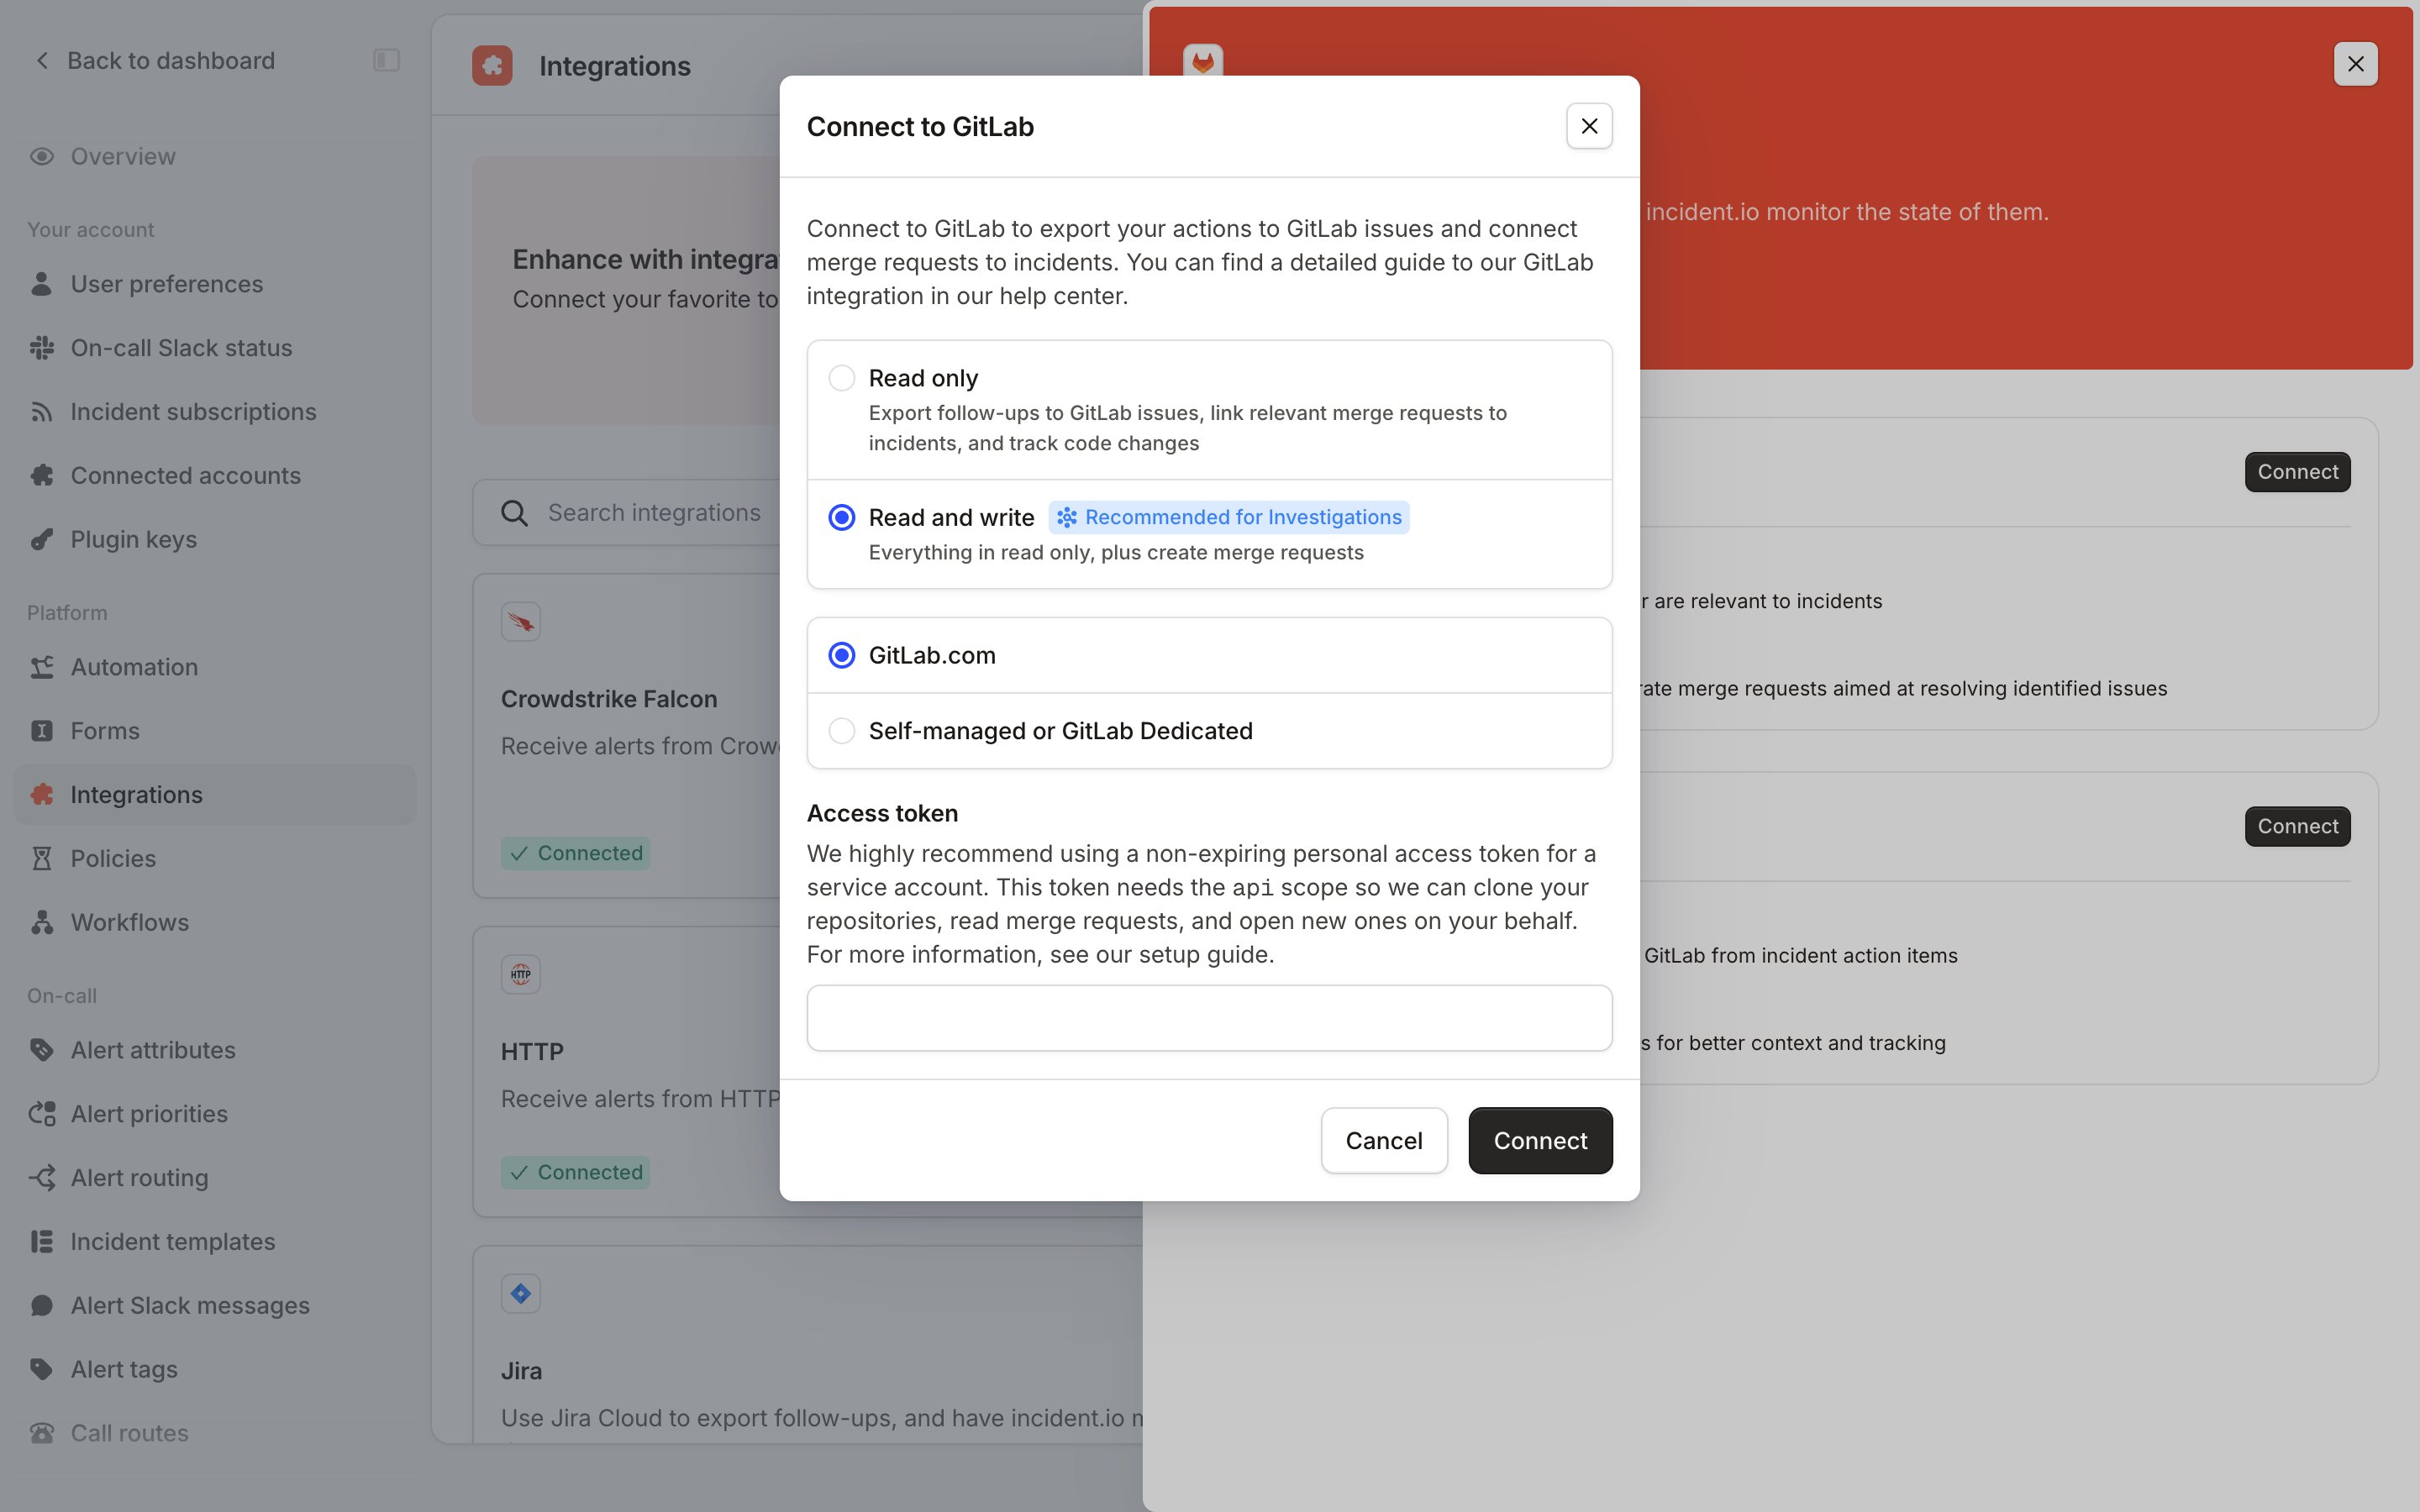Screen dimensions: 2420x1512
Task: Click the Access token heading
Action: [882, 814]
